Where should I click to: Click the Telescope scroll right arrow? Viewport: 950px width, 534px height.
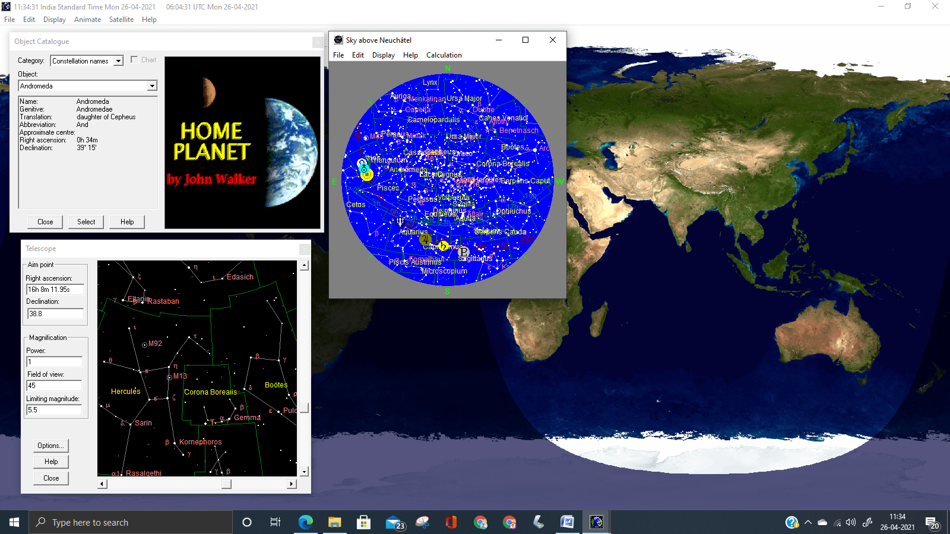pos(291,484)
